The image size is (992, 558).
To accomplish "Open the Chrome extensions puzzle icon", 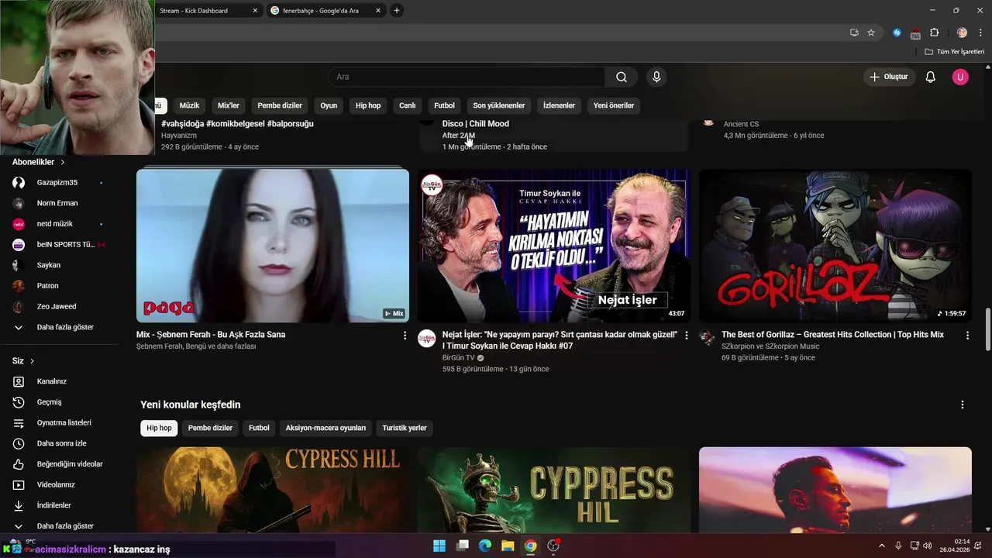I will coord(934,33).
